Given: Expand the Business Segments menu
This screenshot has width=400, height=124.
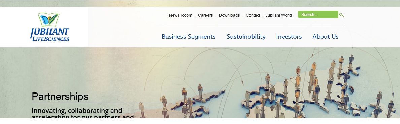Looking at the screenshot, I should point(189,37).
